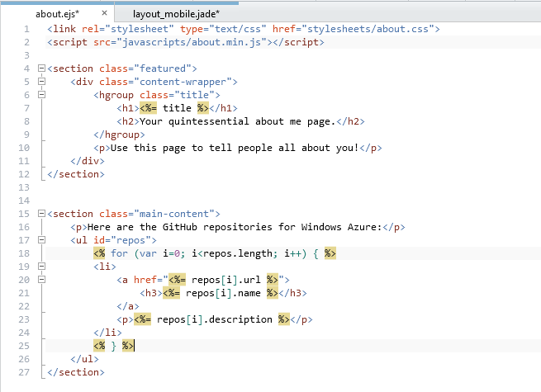The image size is (541, 392).
Task: Collapse the featured section on line 4
Action: coord(41,68)
